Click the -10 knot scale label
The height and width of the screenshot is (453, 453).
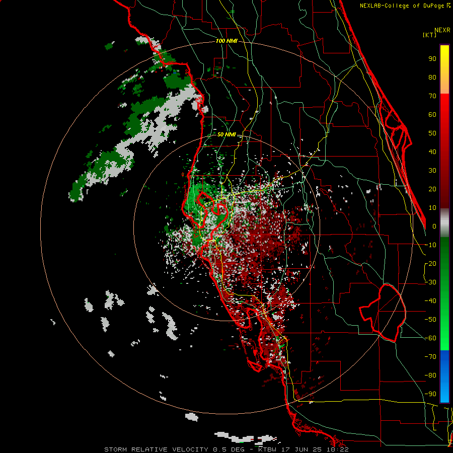pos(430,245)
